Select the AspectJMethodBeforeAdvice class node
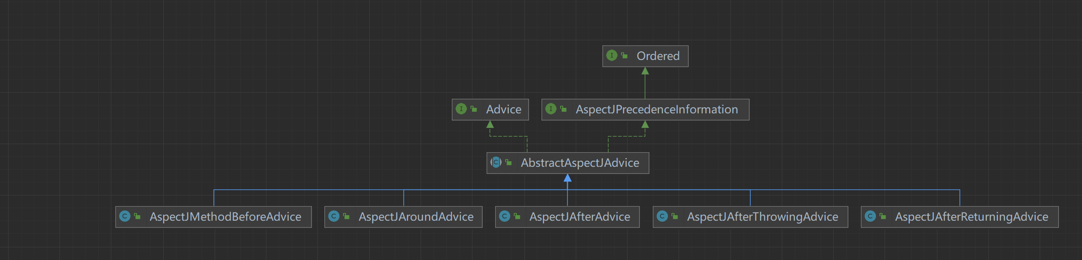The height and width of the screenshot is (260, 1082). [214, 217]
